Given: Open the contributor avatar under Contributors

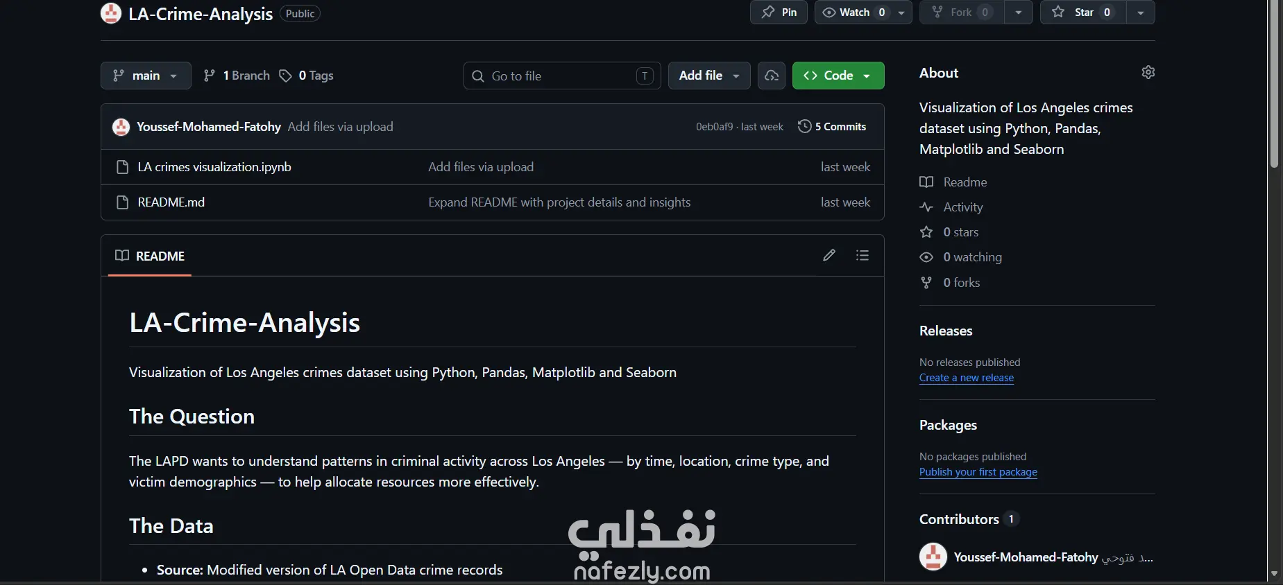Looking at the screenshot, I should pos(933,557).
